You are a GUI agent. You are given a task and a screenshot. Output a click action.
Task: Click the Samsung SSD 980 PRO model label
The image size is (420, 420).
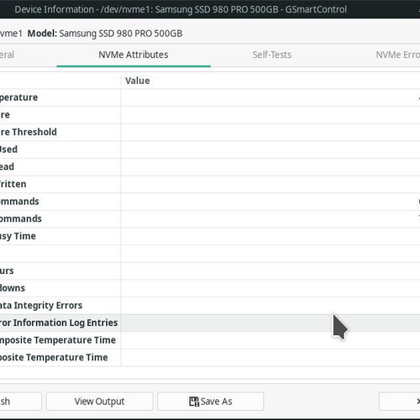(x=121, y=34)
